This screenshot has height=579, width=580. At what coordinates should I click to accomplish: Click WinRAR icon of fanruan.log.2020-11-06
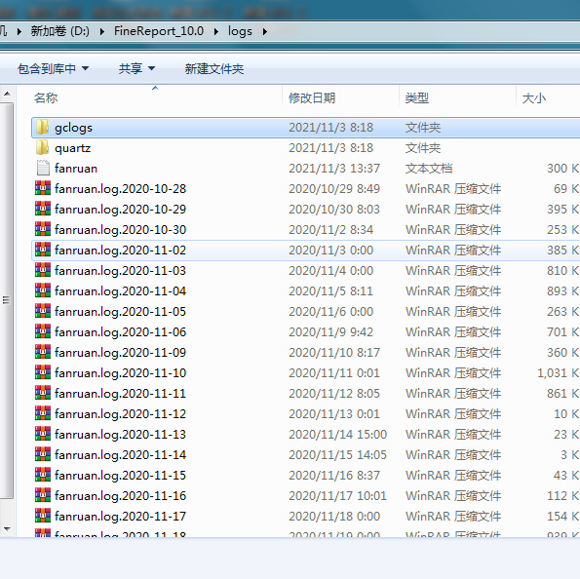[x=43, y=331]
